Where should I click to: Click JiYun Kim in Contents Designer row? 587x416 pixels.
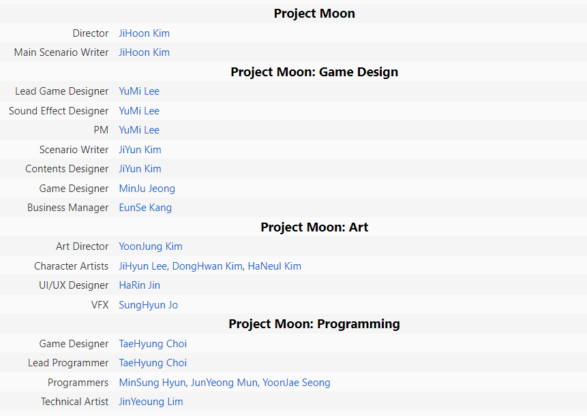(140, 169)
